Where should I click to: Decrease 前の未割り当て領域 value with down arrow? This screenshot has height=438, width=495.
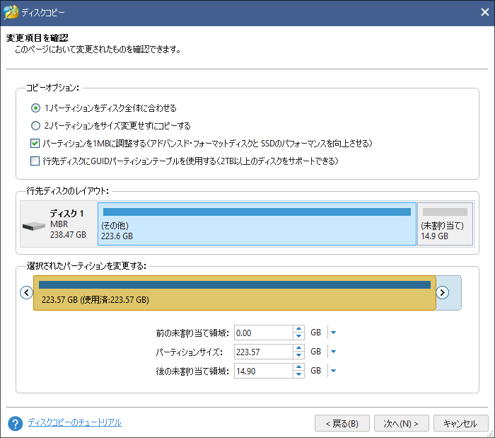tap(298, 336)
